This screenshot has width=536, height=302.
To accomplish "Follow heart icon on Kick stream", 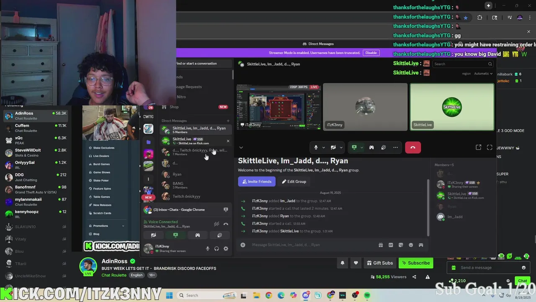I will point(356,263).
